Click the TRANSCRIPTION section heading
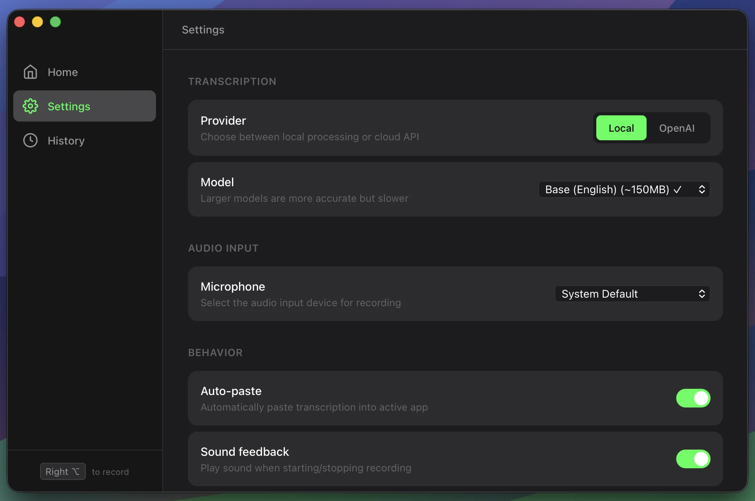Viewport: 755px width, 501px height. [232, 81]
